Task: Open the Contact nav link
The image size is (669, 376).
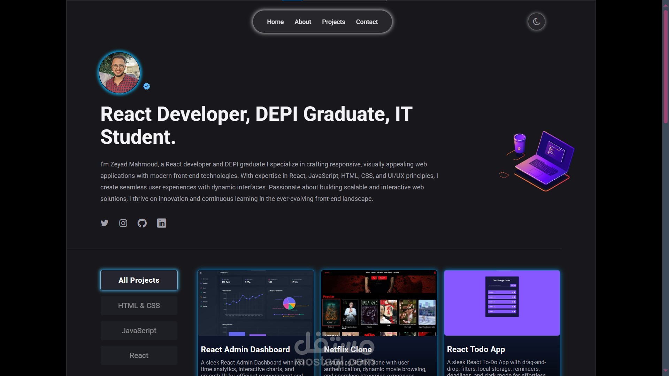Action: point(367,22)
